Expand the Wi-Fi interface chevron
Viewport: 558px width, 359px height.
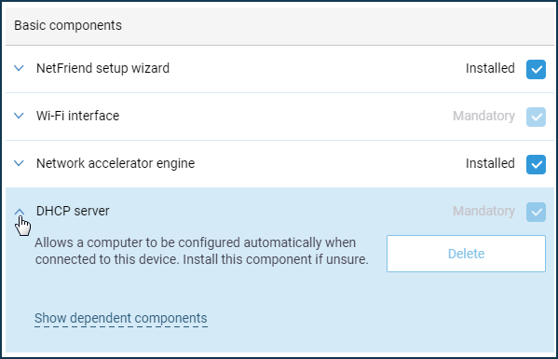[19, 116]
